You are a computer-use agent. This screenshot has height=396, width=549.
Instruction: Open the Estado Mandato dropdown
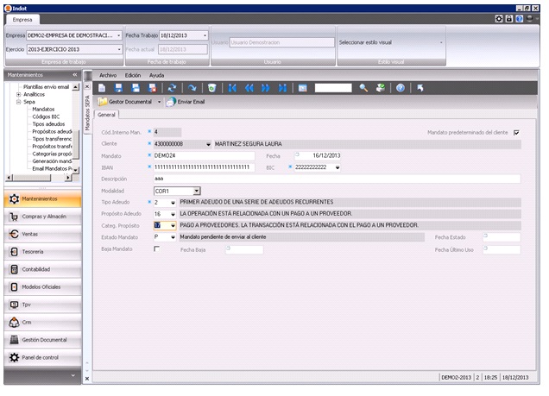coord(173,236)
